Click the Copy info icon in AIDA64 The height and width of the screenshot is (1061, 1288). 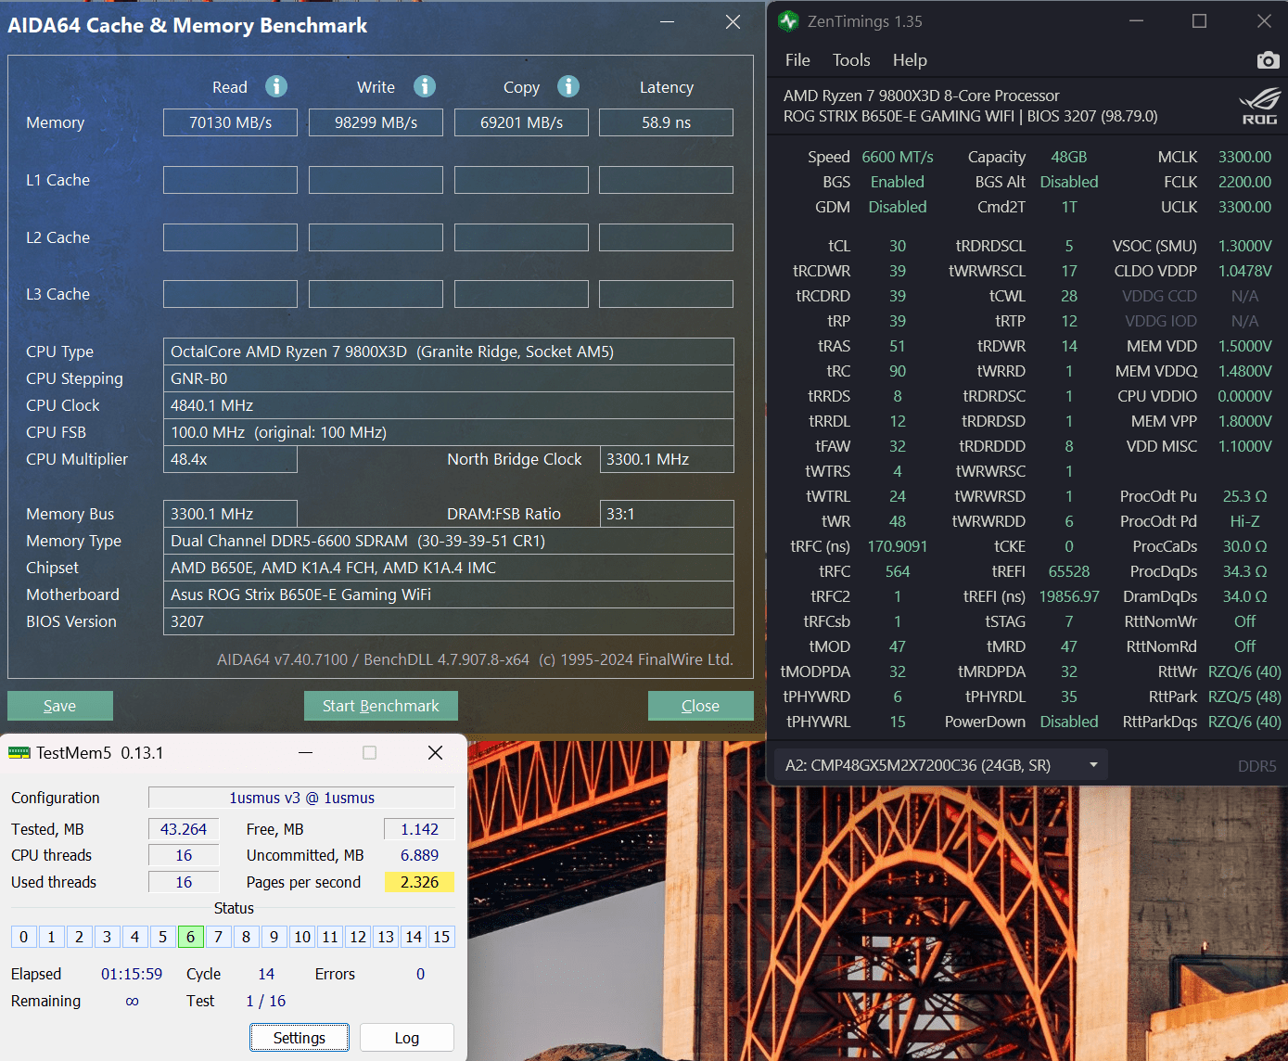(568, 86)
